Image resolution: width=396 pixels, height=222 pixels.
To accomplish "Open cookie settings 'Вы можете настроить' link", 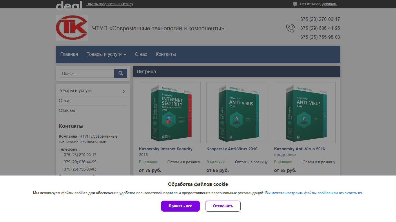I will pos(314,193).
